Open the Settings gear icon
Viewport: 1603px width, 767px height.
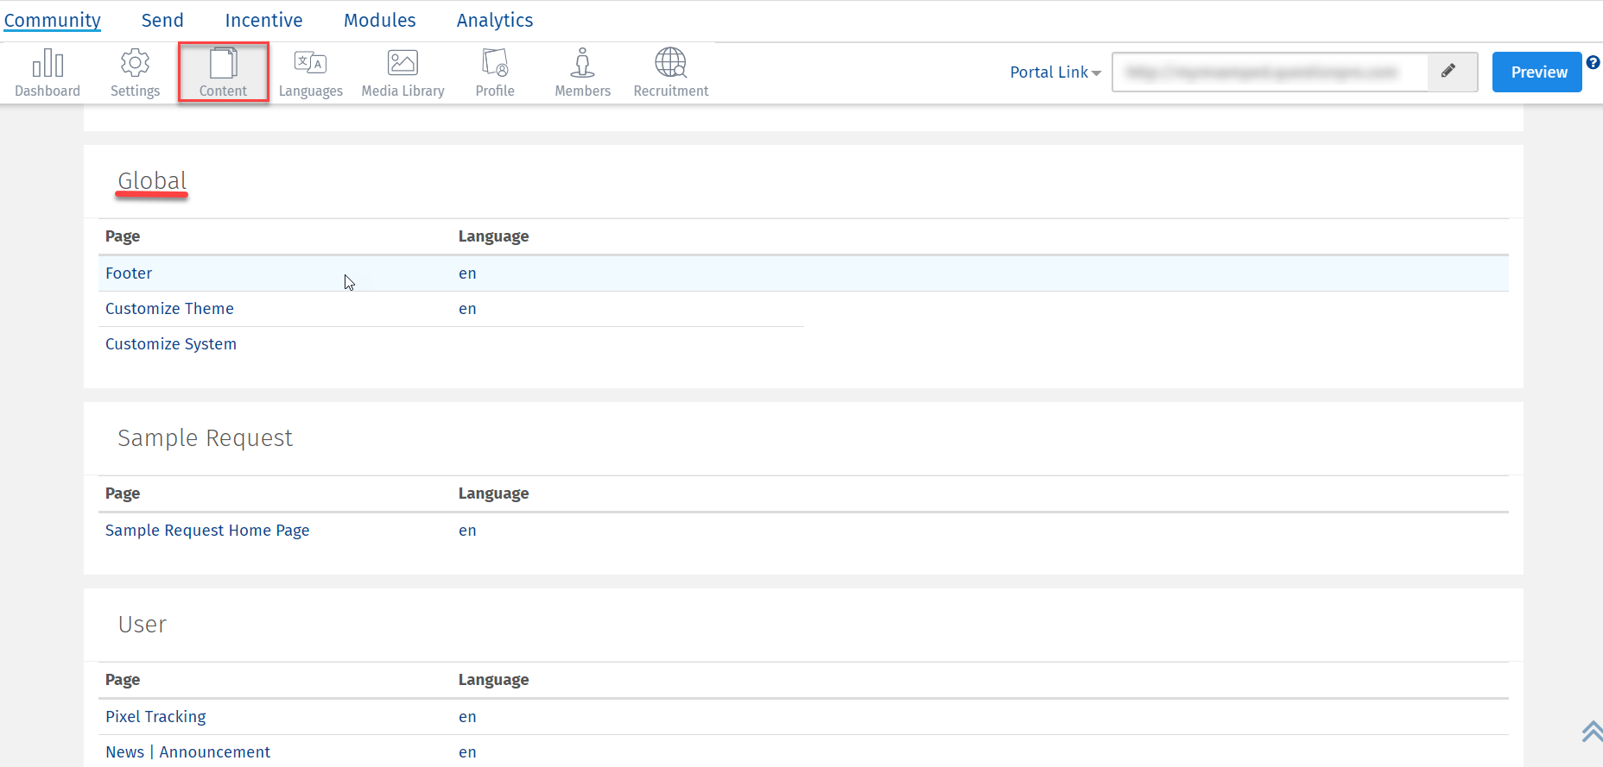pyautogui.click(x=135, y=64)
